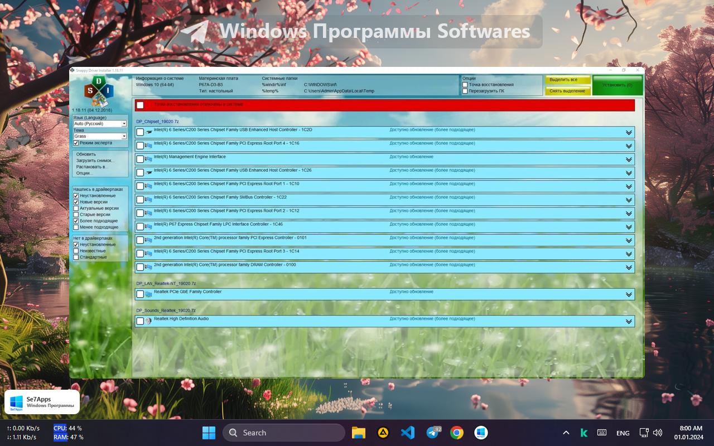Click device icon for PCI Express Root Port 2
Screen dimensions: 714x446
tap(148, 213)
